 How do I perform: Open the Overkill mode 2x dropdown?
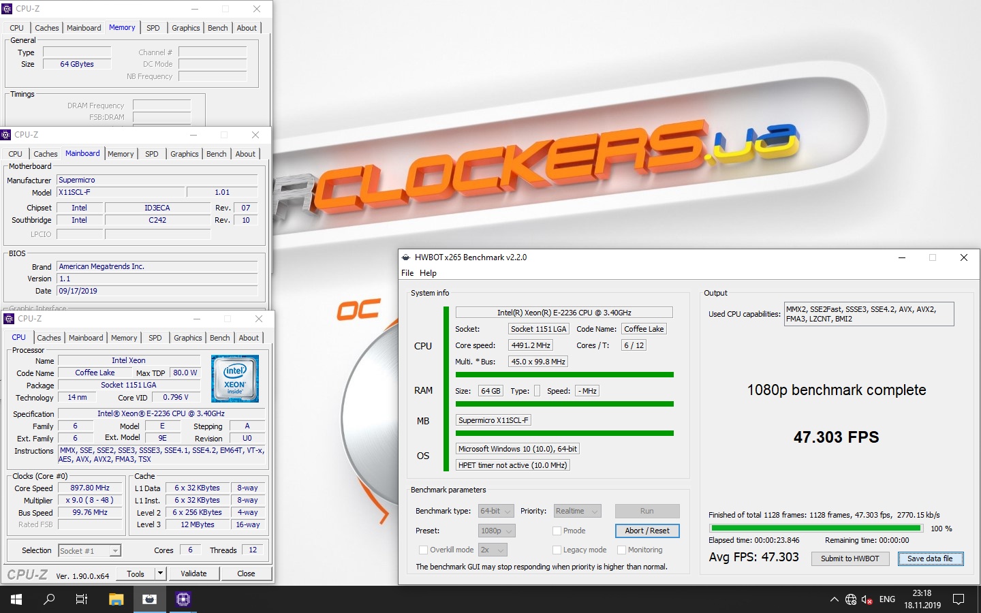(493, 550)
